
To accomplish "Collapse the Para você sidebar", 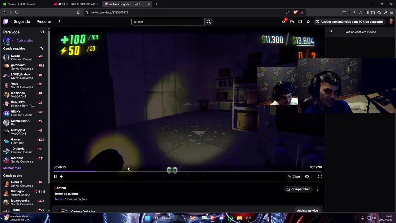I will tap(42, 32).
